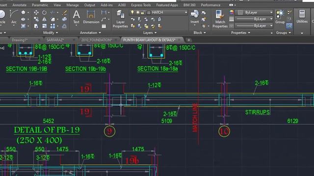Toggle HATCH layer lock icon
Screen dimensions: 314x176
point(143,13)
